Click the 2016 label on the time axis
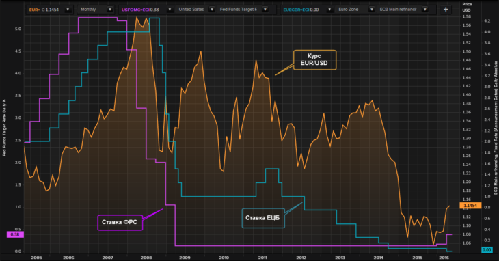The width and height of the screenshot is (499, 261). point(444,258)
